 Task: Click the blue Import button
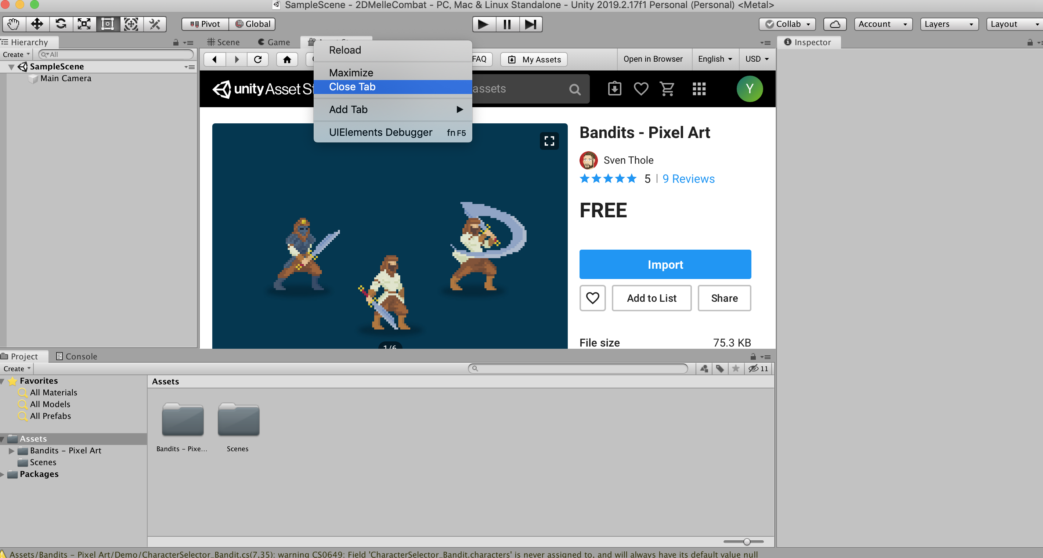665,264
